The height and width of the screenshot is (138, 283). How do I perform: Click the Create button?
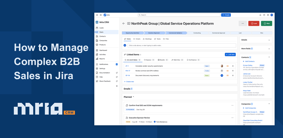(x=226, y=15)
